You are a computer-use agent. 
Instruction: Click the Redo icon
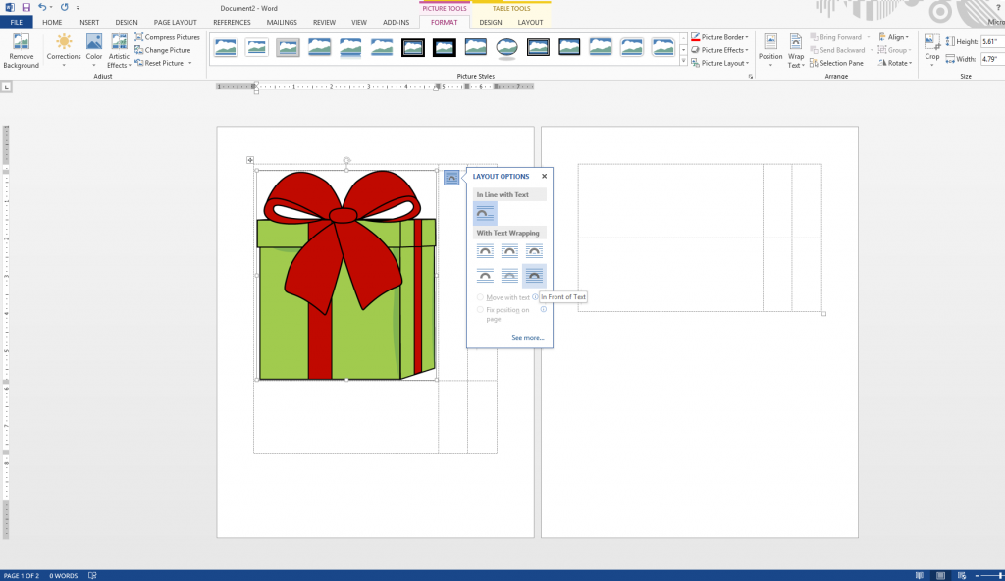click(64, 8)
